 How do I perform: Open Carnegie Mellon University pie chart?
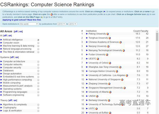117,71
